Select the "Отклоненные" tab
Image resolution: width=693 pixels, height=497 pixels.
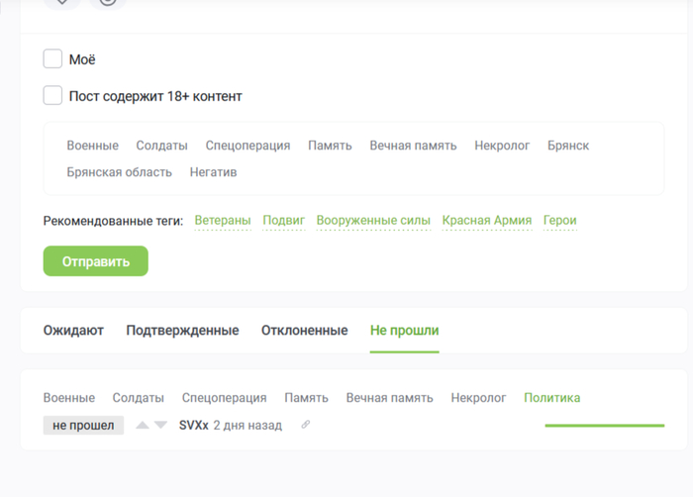point(304,331)
